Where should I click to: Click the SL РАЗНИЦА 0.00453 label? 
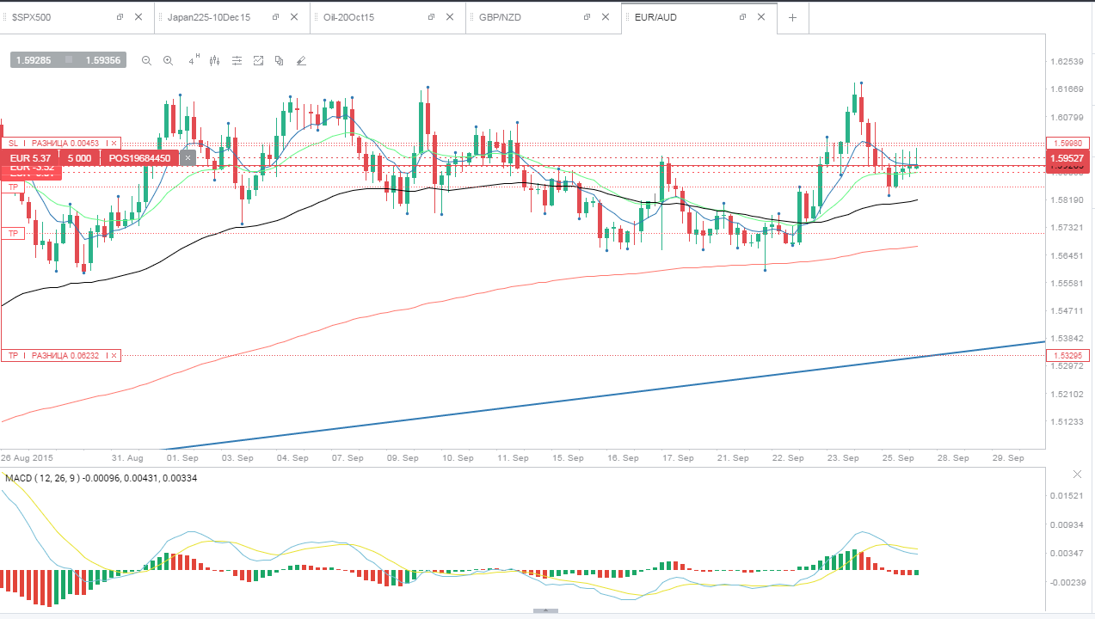[60, 143]
